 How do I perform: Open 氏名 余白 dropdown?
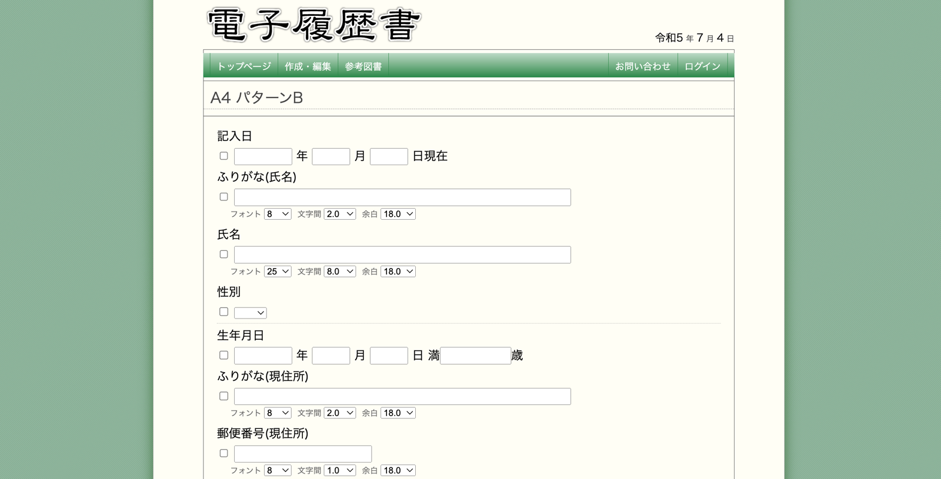tap(398, 272)
